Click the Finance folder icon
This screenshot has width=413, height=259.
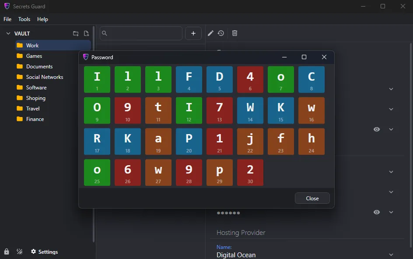tap(20, 119)
